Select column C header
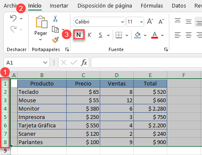The image size is (202, 155). point(83,75)
